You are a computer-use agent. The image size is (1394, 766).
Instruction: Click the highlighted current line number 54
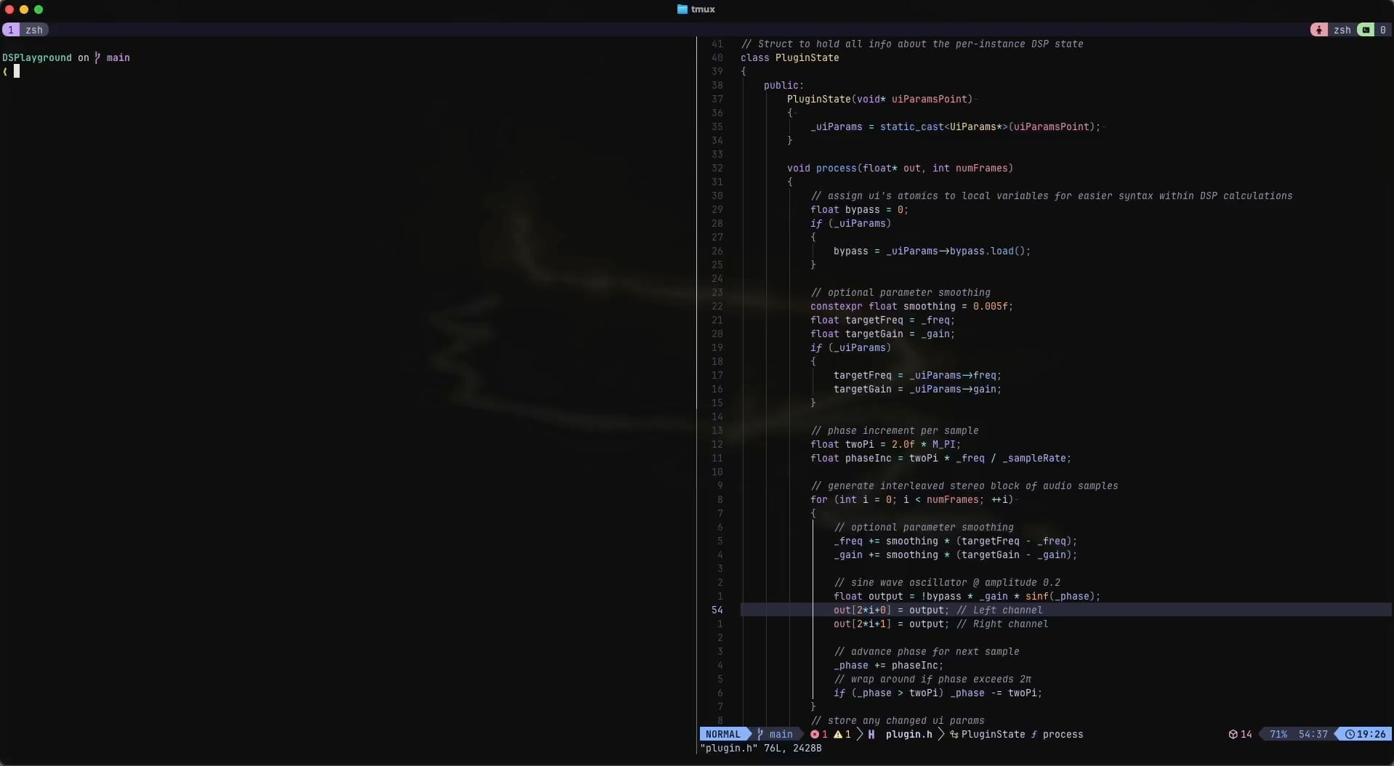click(717, 610)
